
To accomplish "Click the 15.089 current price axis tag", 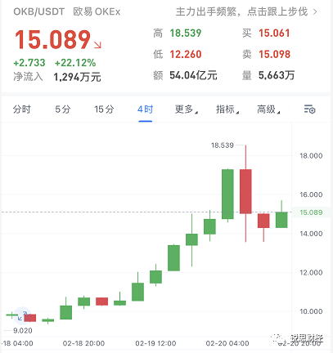I will click(x=311, y=212).
